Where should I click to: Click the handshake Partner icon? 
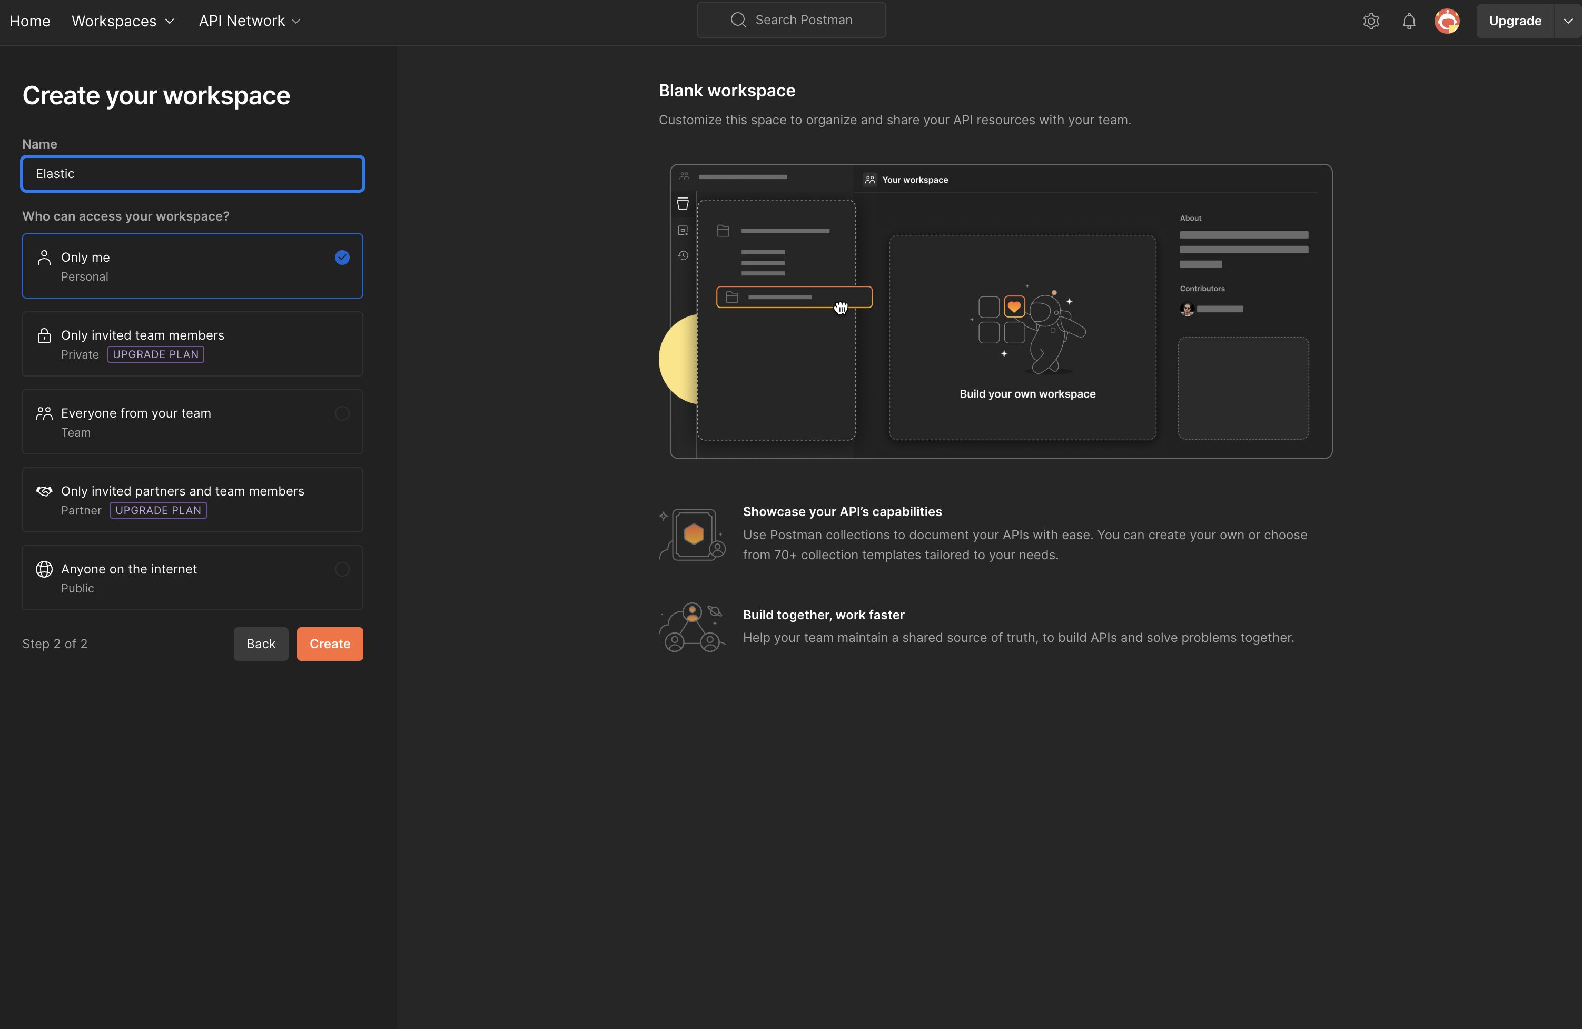[44, 491]
